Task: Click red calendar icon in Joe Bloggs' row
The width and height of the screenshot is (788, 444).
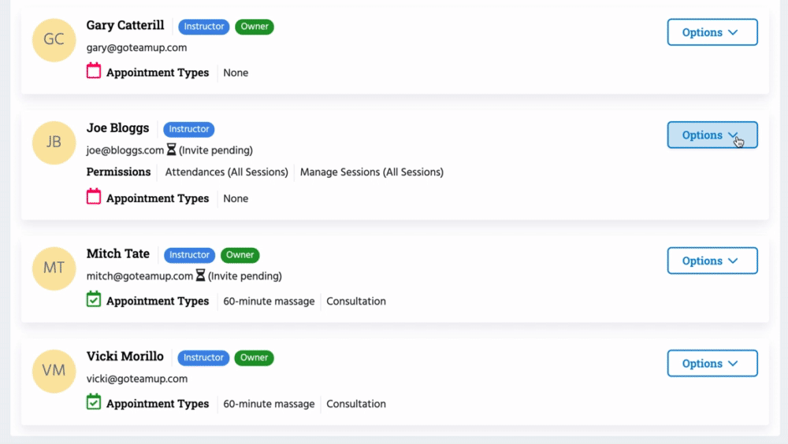Action: click(94, 198)
